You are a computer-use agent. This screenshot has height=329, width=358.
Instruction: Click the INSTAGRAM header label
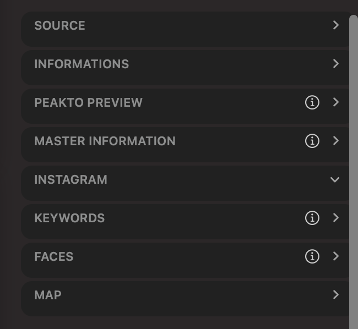point(71,179)
